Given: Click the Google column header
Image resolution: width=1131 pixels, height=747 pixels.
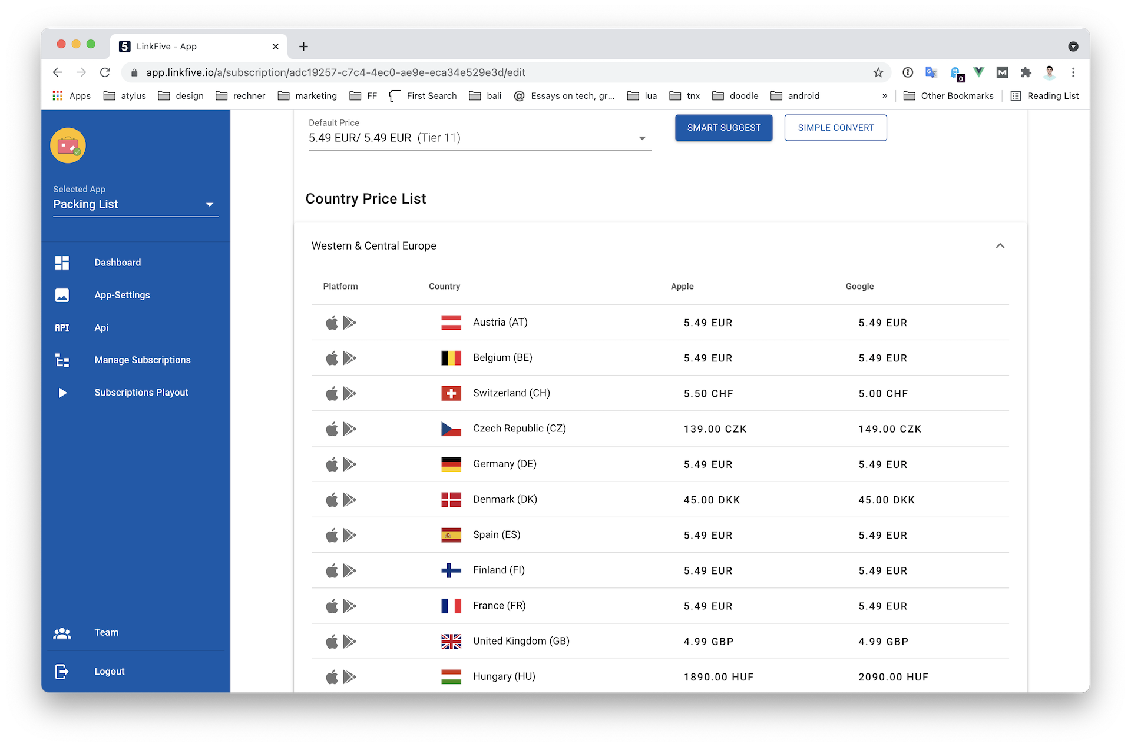Looking at the screenshot, I should pyautogui.click(x=859, y=287).
